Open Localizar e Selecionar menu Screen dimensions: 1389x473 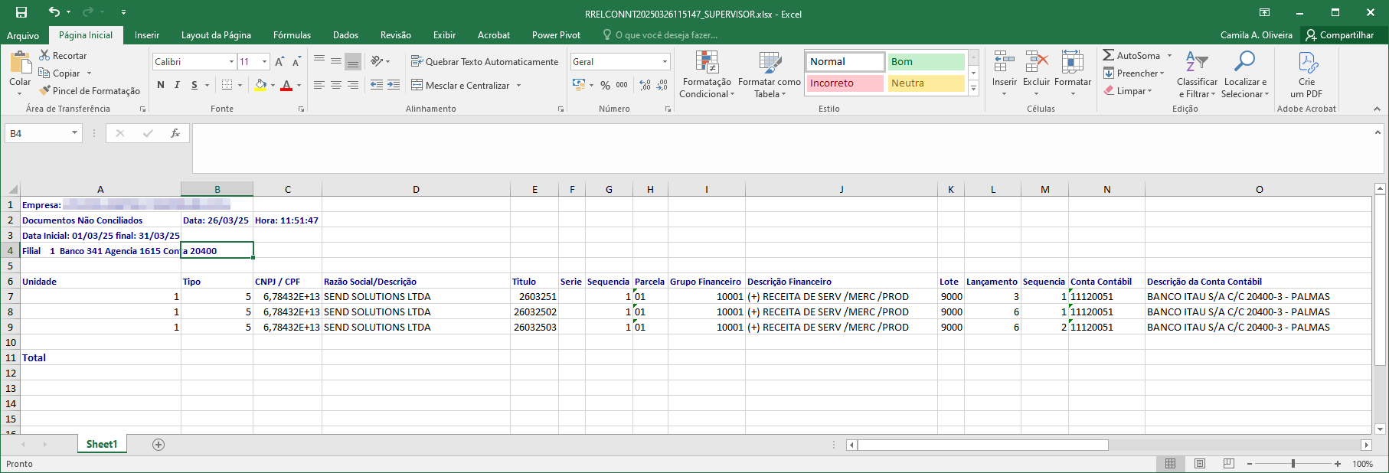click(1245, 74)
